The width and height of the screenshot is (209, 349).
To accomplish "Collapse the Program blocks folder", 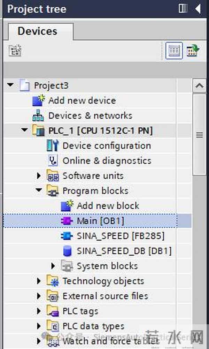I will pyautogui.click(x=39, y=191).
